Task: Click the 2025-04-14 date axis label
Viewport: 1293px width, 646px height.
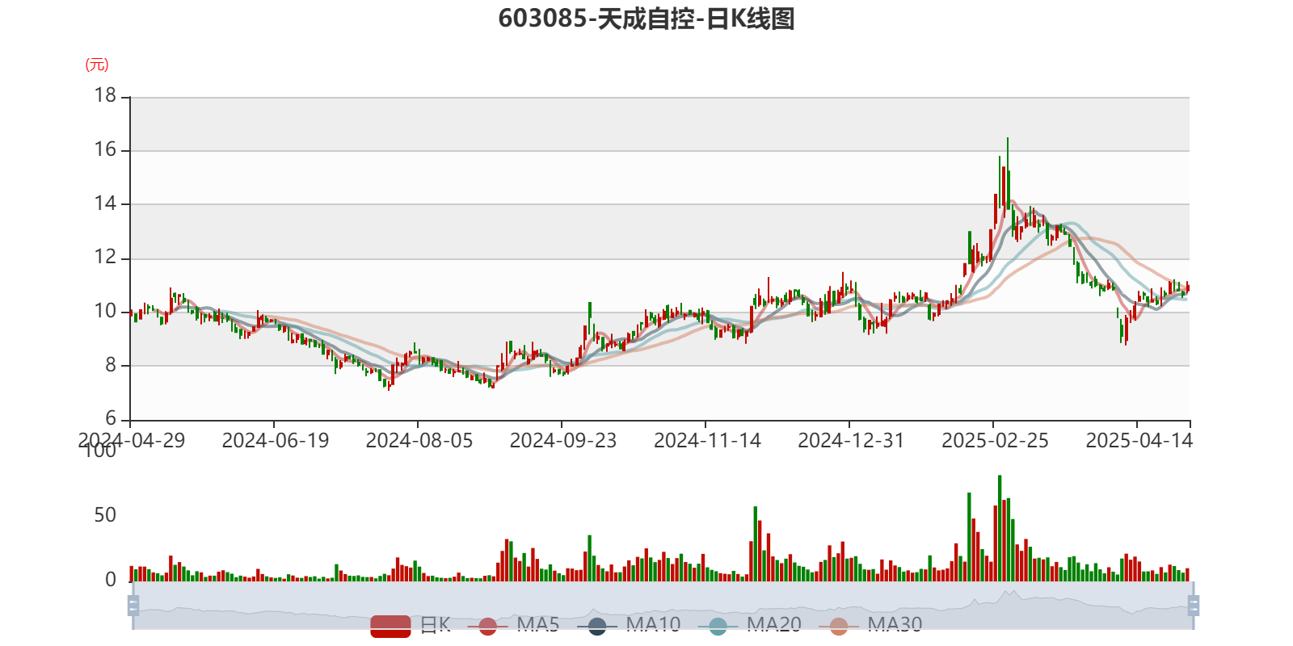Action: point(1139,440)
